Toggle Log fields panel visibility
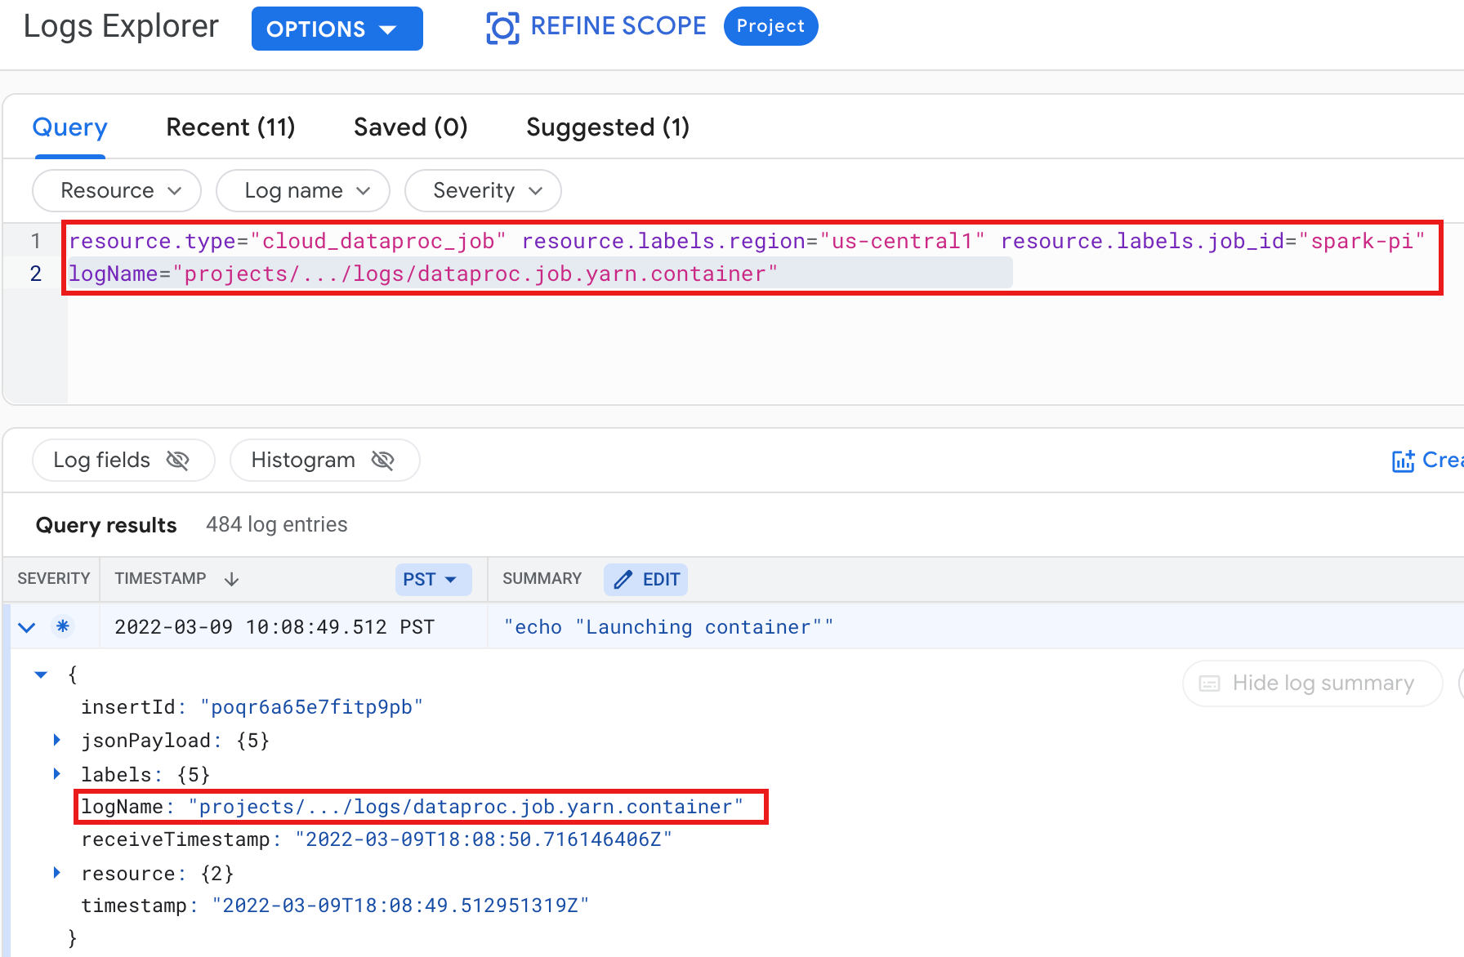Image resolution: width=1464 pixels, height=957 pixels. tap(123, 461)
